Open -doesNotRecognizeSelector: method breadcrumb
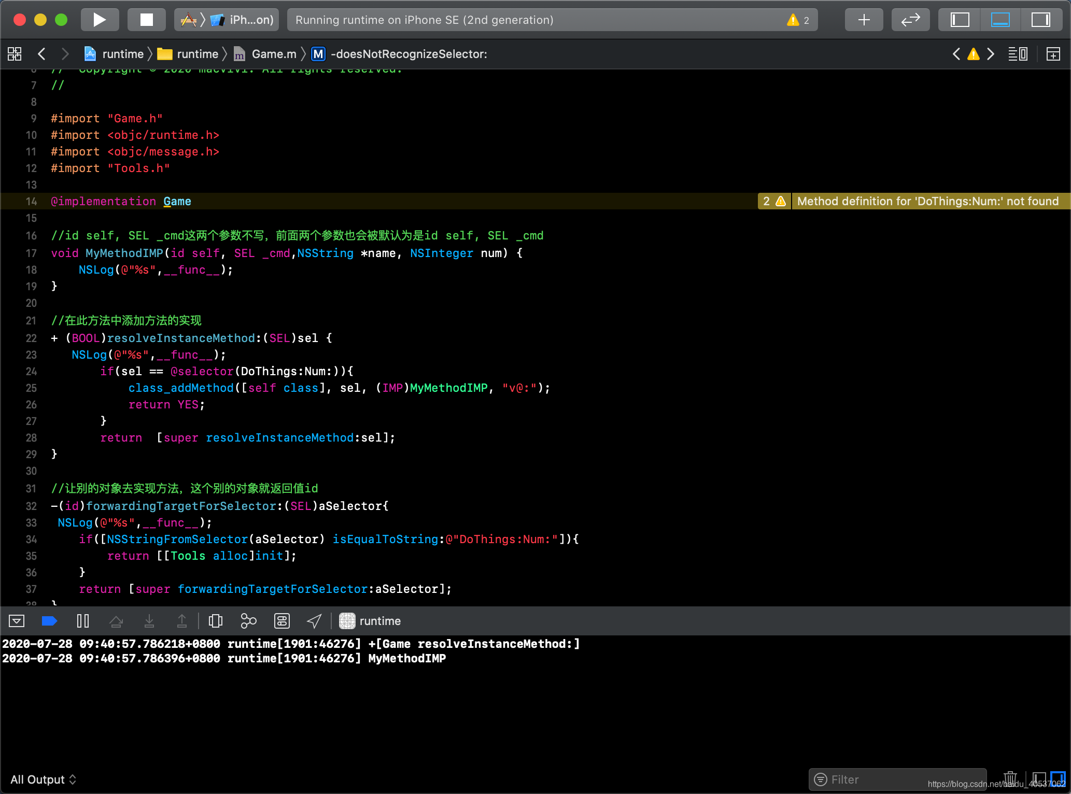Screen dimensions: 1071x794 coord(399,54)
